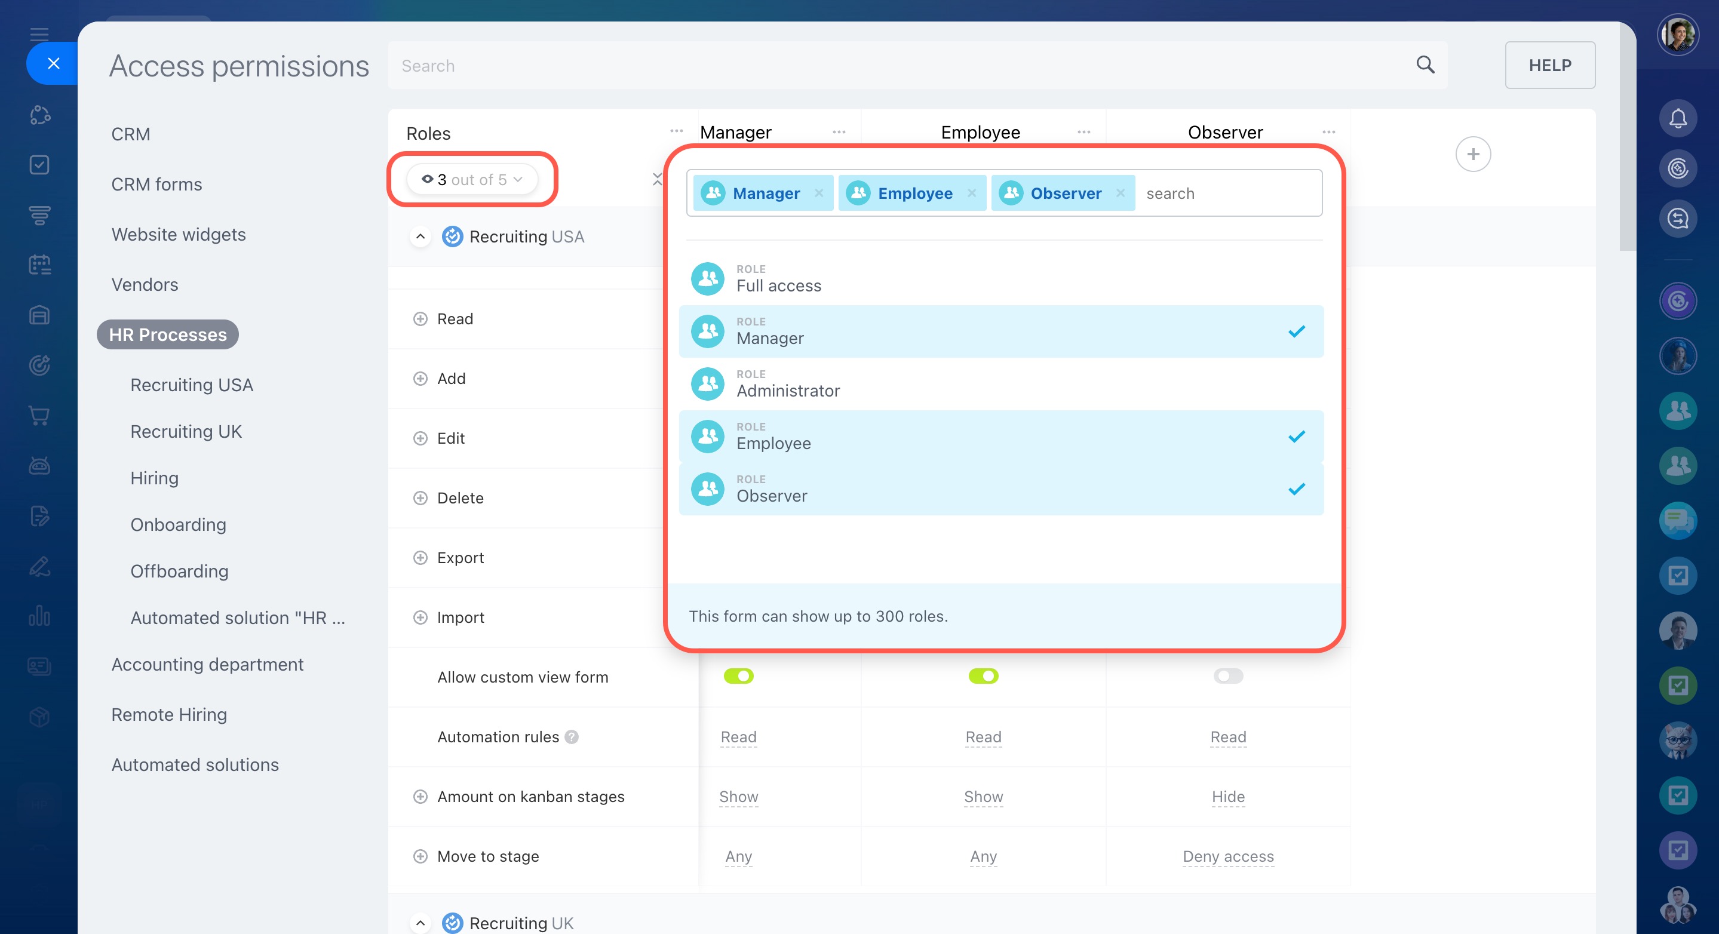Remove the Manager tag from role selector
1719x934 pixels.
pos(818,193)
